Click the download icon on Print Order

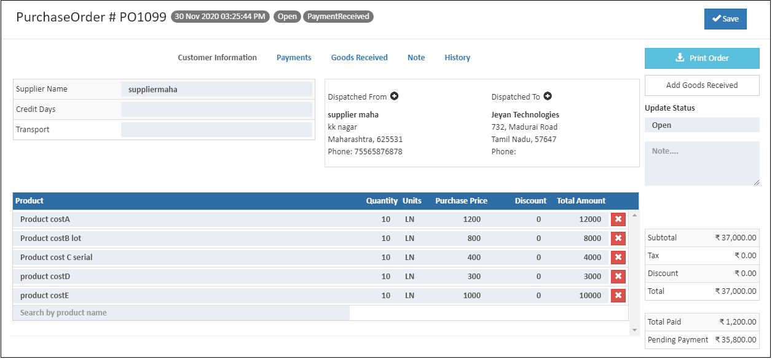pos(679,57)
